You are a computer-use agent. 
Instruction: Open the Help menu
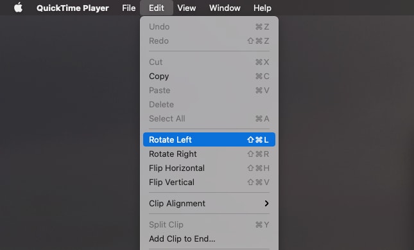click(x=262, y=8)
